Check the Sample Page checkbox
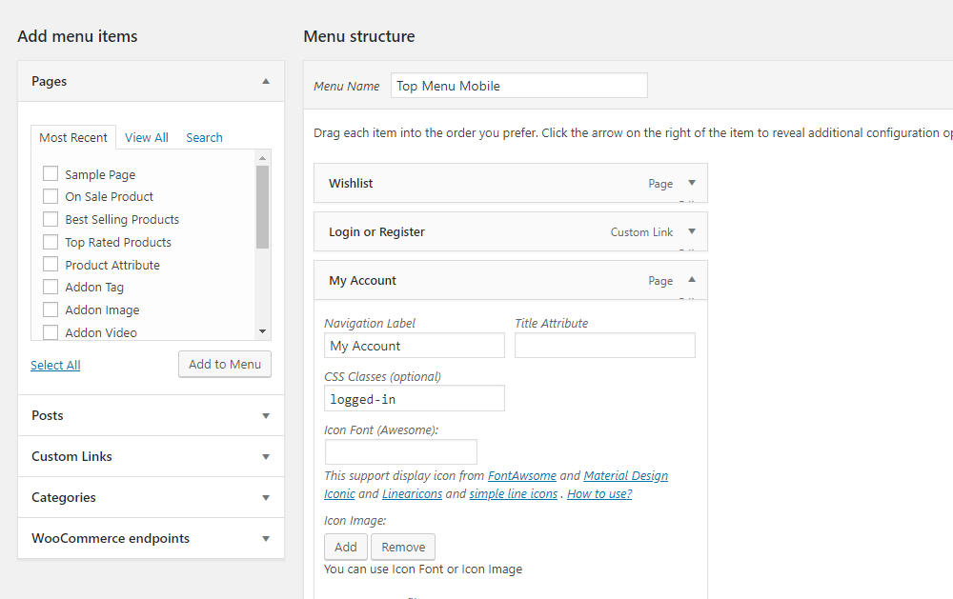 tap(51, 173)
